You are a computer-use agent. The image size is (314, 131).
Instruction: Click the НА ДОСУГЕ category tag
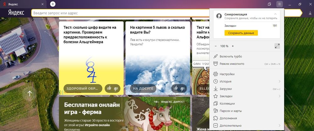point(143,88)
